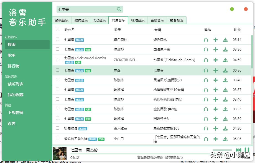Preview 七里香 by 绿色森林 via headphone icon

pyautogui.click(x=205, y=40)
